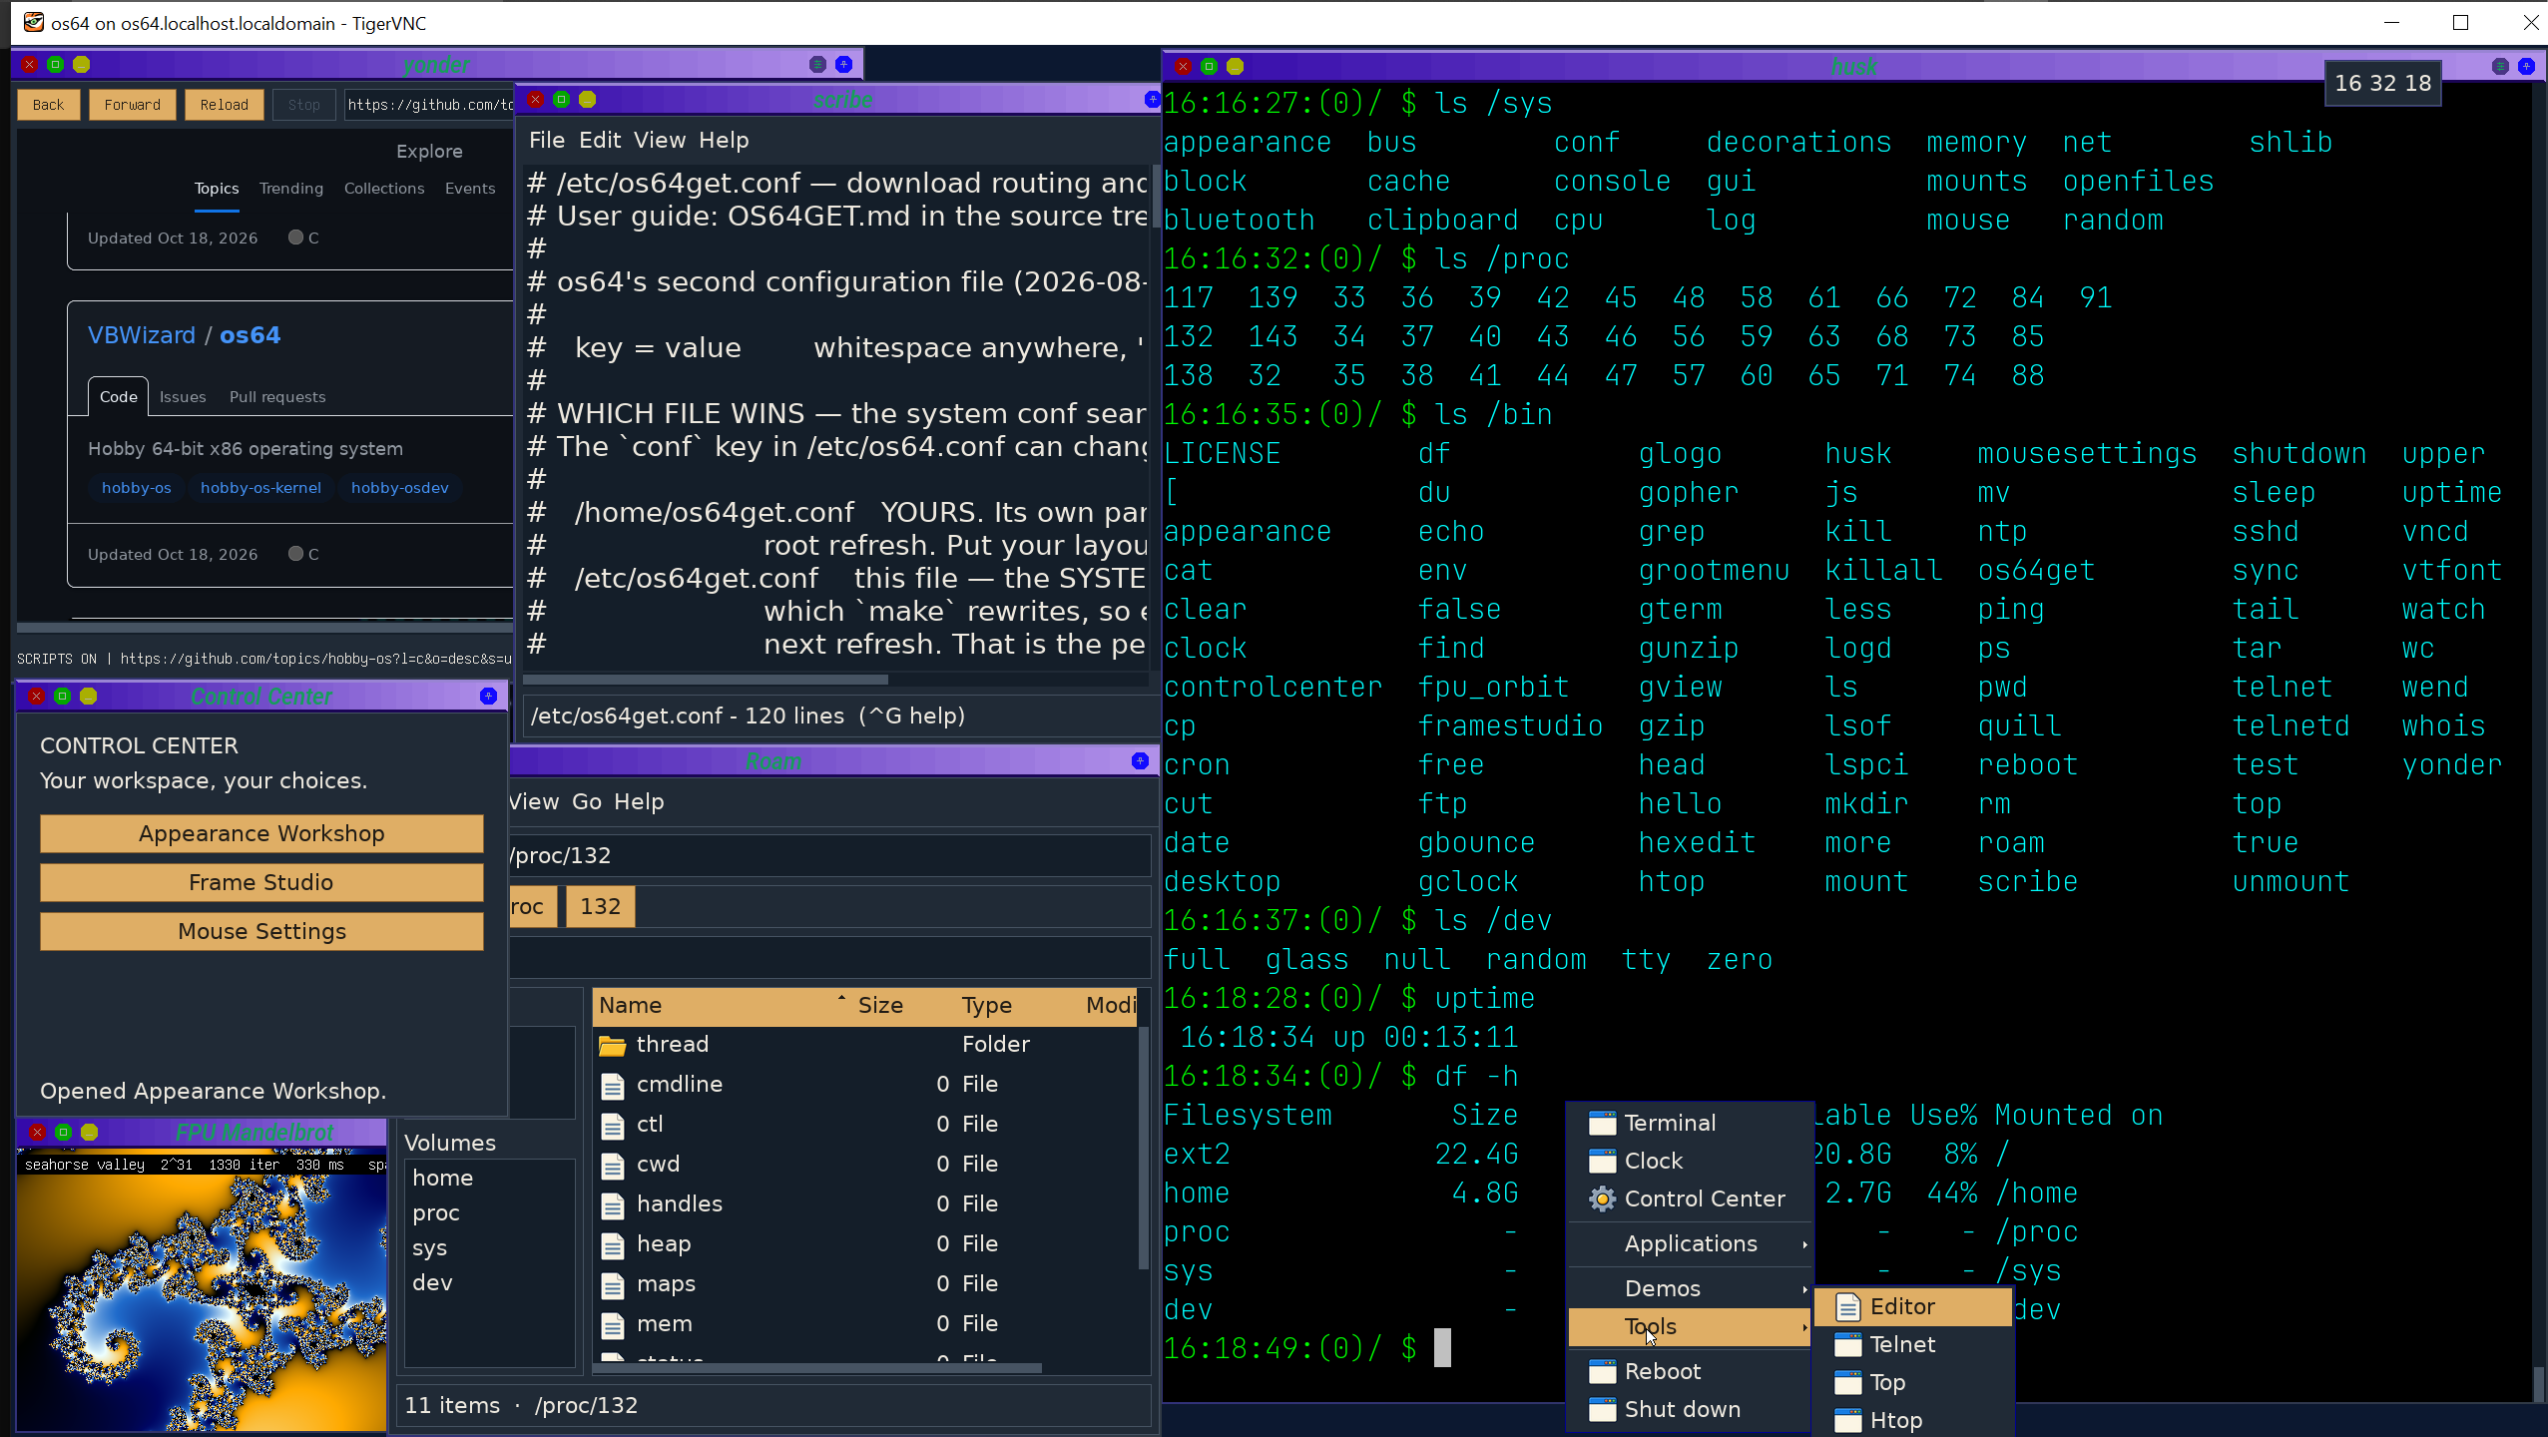This screenshot has height=1437, width=2548.
Task: Open the Edit menu in scribe
Action: [x=600, y=140]
